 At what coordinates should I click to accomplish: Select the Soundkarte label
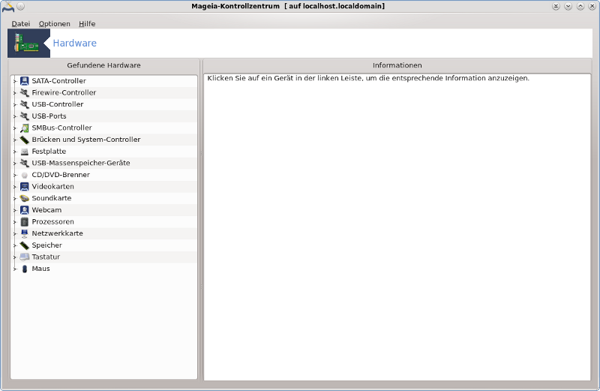52,198
